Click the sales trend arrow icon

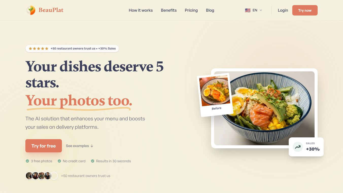pos(298,147)
